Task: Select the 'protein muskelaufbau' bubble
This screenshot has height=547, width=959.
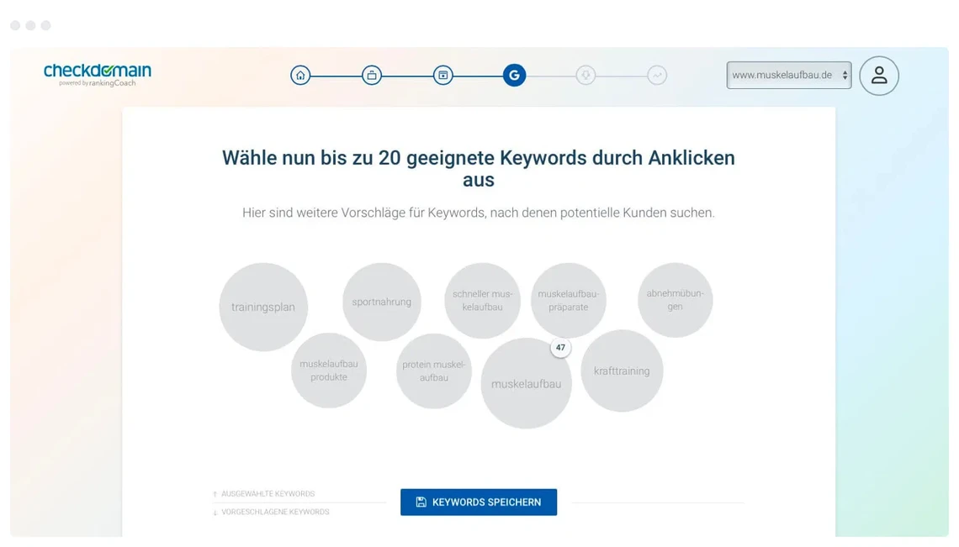Action: [x=434, y=371]
